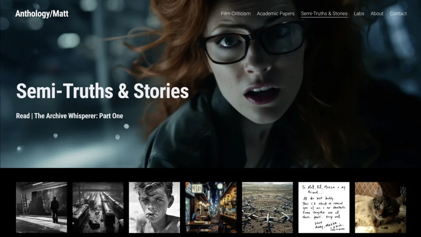Open the man in studio thumbnail
Image resolution: width=421 pixels, height=237 pixels.
coord(41,208)
